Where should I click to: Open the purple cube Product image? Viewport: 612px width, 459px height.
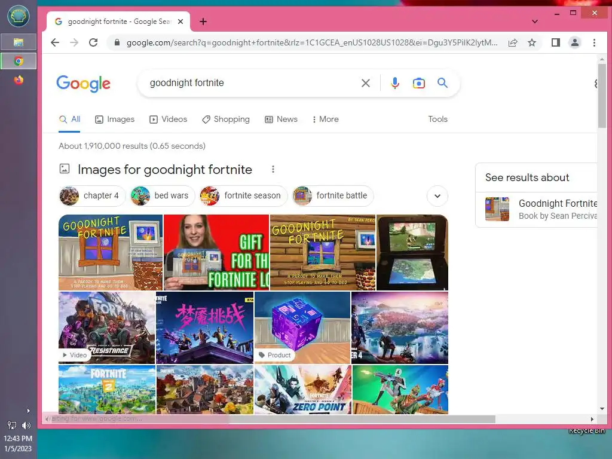[302, 328]
